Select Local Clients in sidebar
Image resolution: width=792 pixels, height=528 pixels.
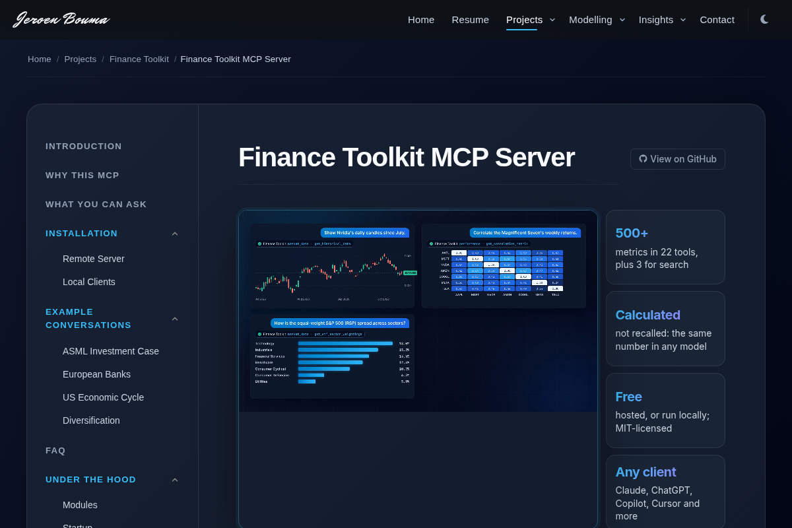[89, 282]
